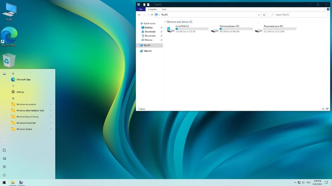Click the Power icon in the Start menu

point(4,175)
